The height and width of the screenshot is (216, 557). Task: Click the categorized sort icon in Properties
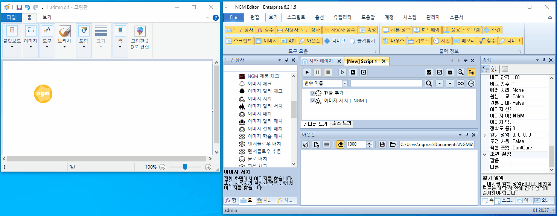click(486, 69)
